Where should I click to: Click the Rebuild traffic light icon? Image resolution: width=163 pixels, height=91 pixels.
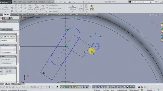[x=83, y=2]
